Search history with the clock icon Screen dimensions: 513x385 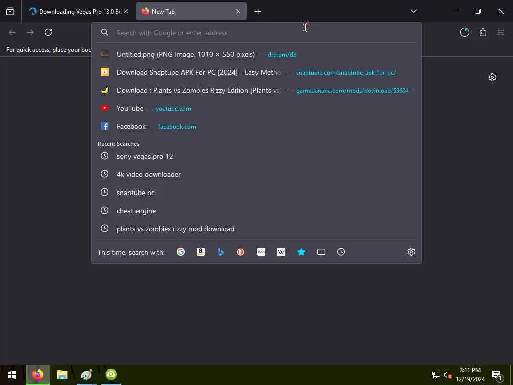click(341, 252)
